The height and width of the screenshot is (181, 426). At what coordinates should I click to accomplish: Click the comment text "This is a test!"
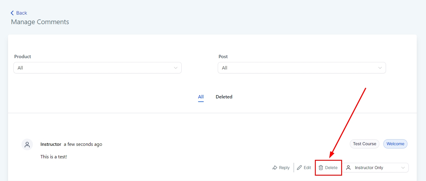tap(54, 157)
